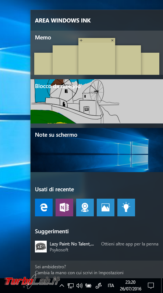Open the Blocco da disegno sketchpad
Image resolution: width=163 pixels, height=293 pixels.
pos(97,101)
